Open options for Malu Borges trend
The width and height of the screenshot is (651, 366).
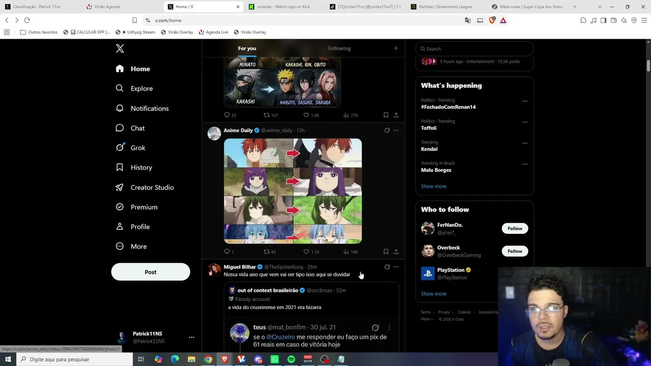(525, 164)
